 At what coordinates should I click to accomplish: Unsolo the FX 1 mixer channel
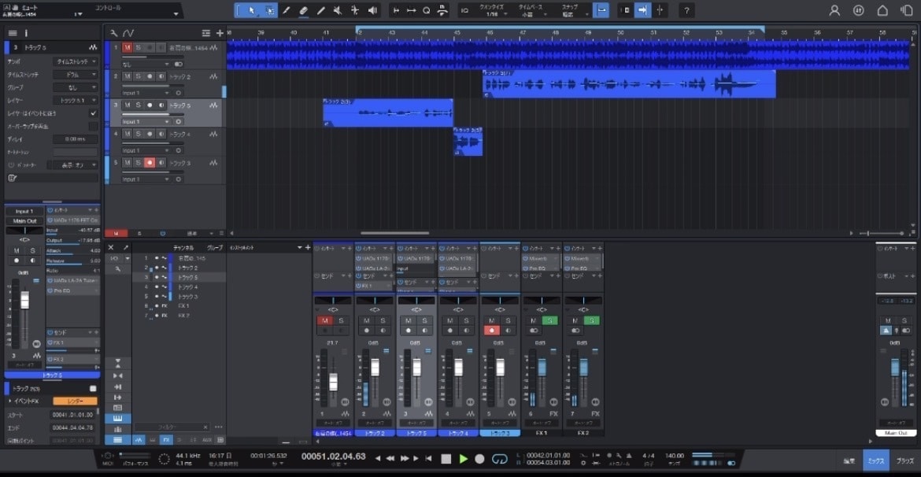[549, 320]
